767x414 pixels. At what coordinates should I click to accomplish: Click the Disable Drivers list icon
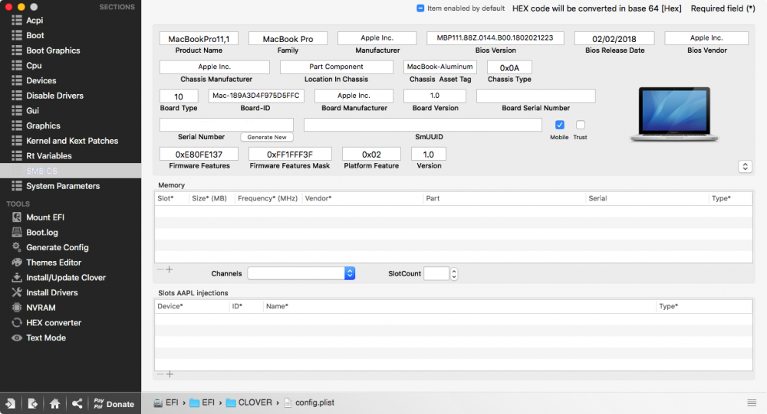pos(17,96)
